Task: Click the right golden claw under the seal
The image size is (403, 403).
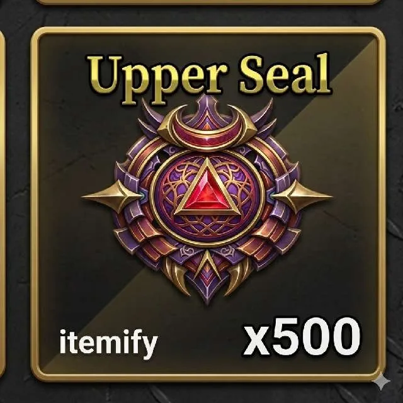Action: pyautogui.click(x=238, y=276)
